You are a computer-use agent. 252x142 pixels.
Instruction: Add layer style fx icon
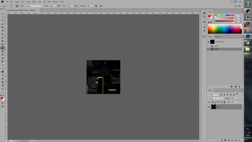click(222, 140)
